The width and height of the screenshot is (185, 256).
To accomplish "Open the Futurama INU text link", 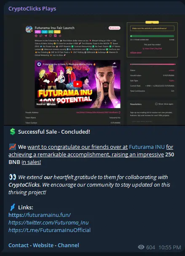I will click(147, 147).
